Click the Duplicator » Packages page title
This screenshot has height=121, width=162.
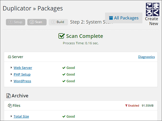click(33, 8)
